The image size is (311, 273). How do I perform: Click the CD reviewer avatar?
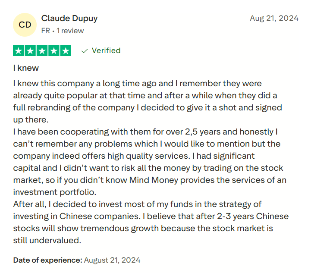point(25,25)
